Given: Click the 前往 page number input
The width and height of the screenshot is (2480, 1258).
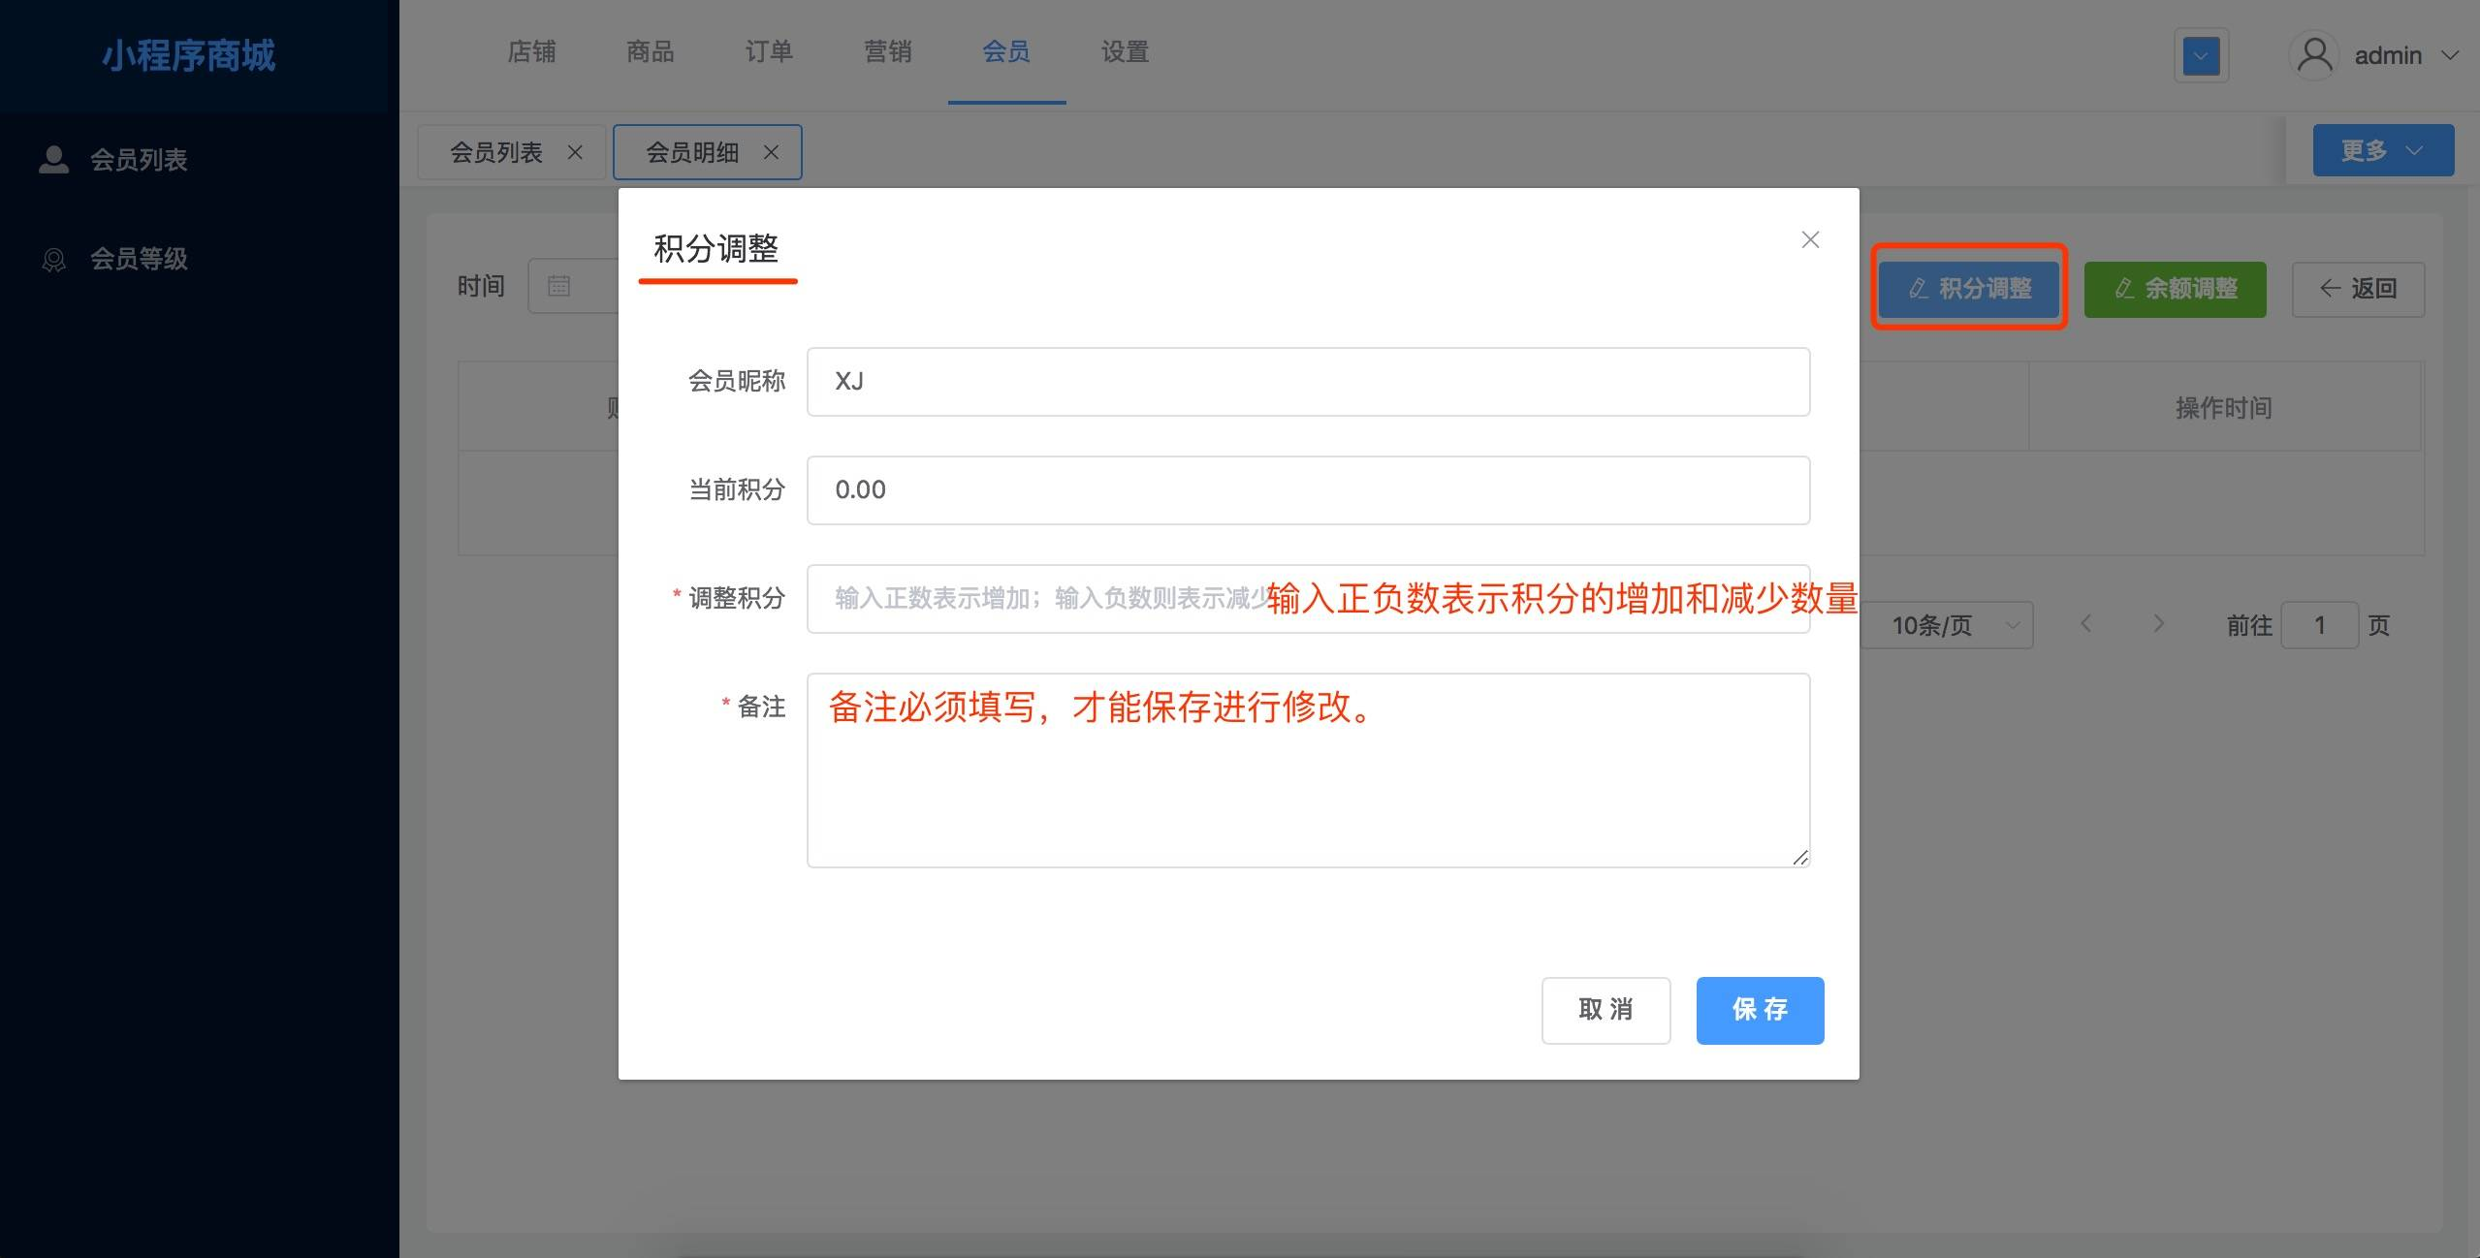Looking at the screenshot, I should 2319,625.
